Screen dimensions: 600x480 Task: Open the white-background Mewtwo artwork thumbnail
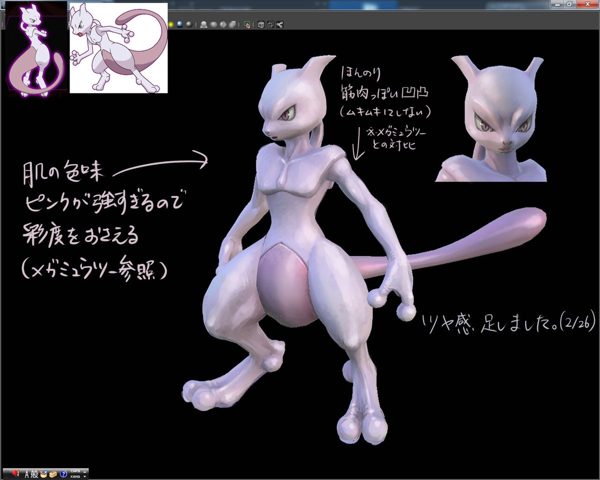pos(118,48)
